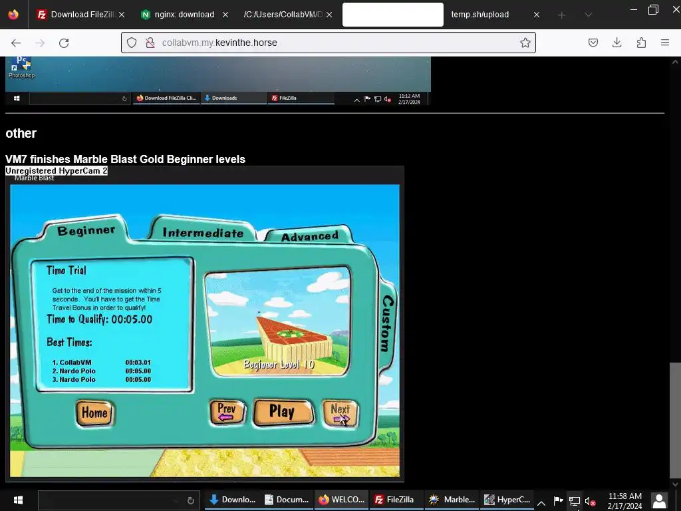Viewport: 681px width, 511px height.
Task: Click the Prev level button
Action: (x=227, y=411)
